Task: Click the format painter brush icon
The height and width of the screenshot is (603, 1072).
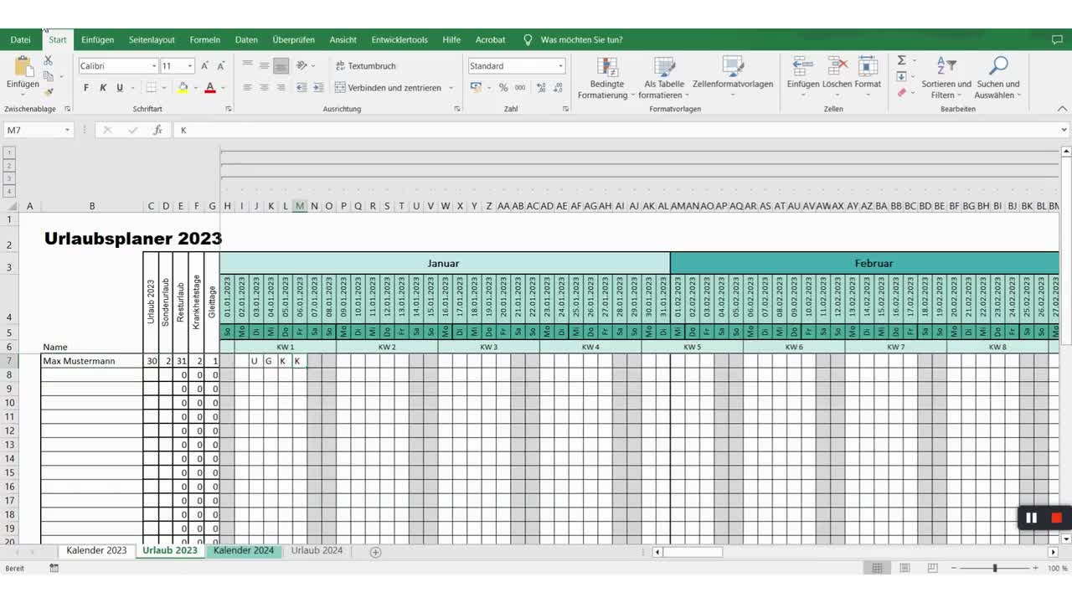Action: [x=48, y=92]
